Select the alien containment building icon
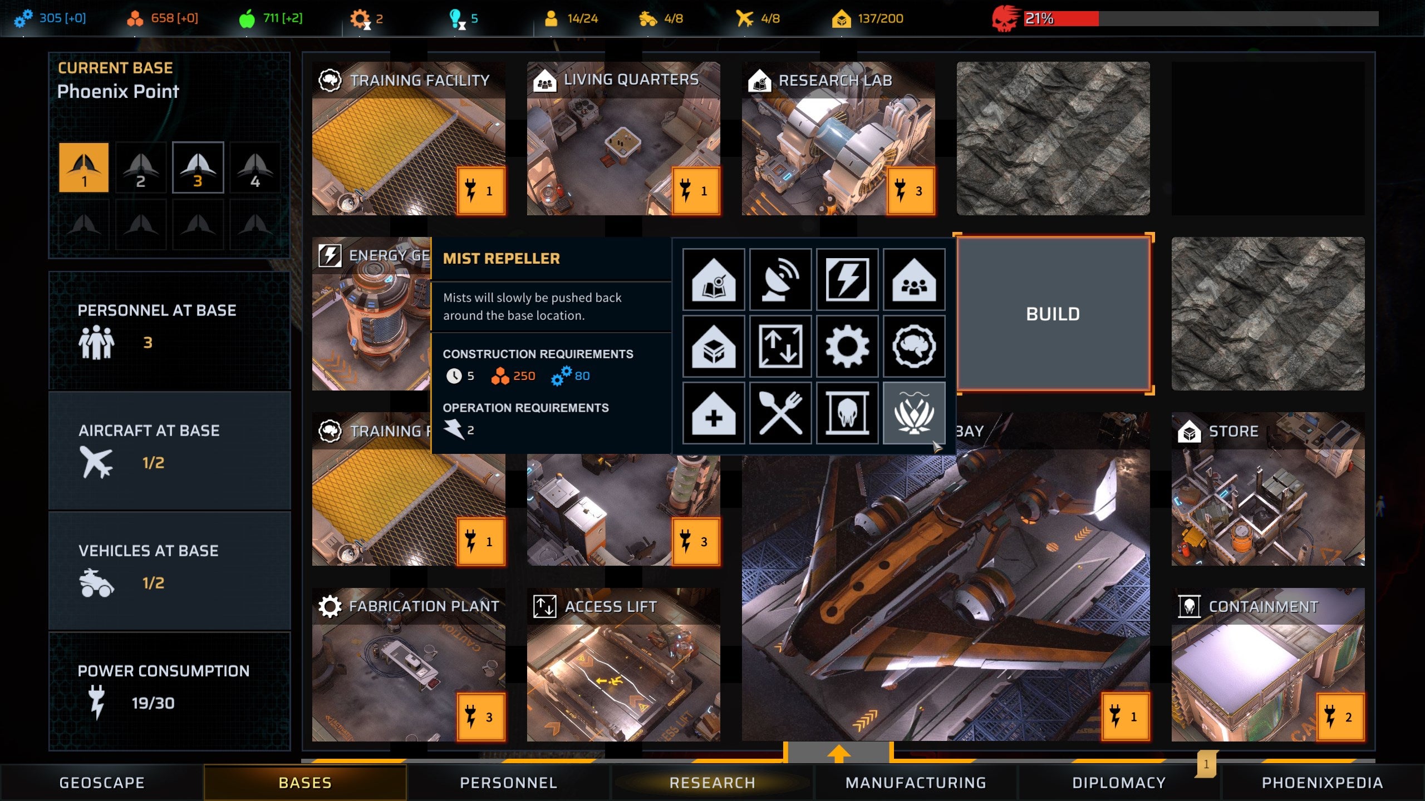The width and height of the screenshot is (1425, 801). click(846, 413)
